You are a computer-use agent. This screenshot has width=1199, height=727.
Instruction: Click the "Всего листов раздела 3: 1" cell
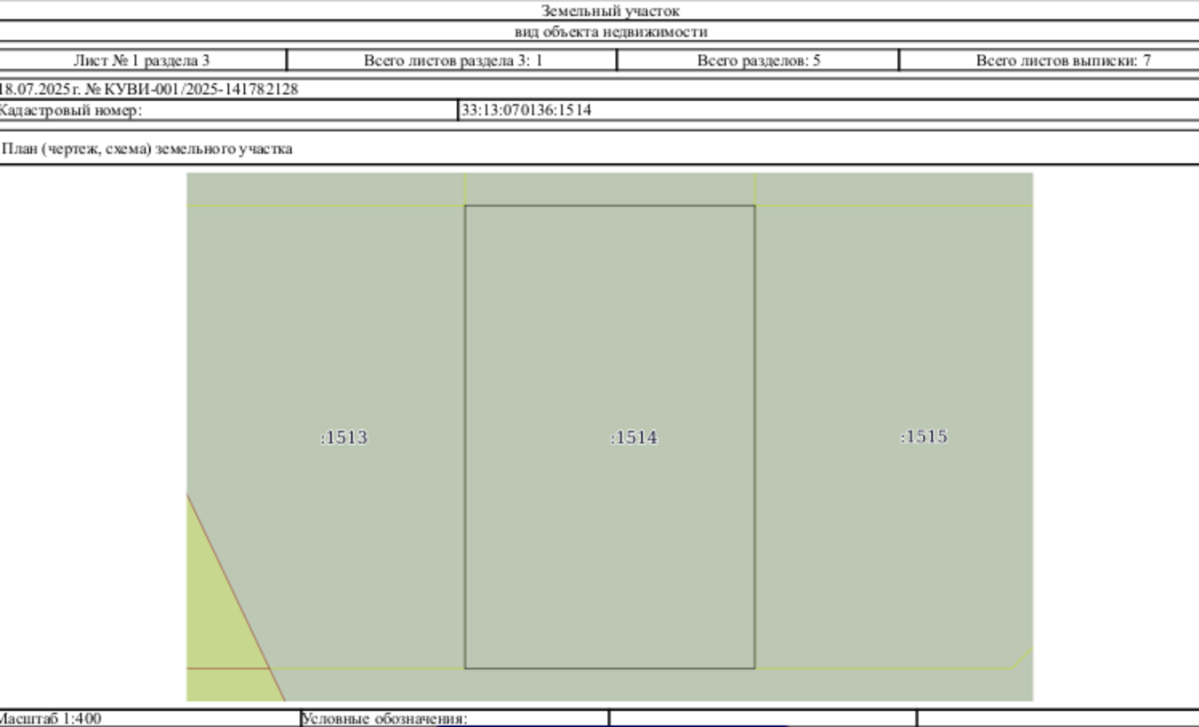pyautogui.click(x=453, y=60)
